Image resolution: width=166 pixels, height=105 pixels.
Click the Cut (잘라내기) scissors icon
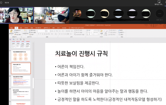[15, 30]
